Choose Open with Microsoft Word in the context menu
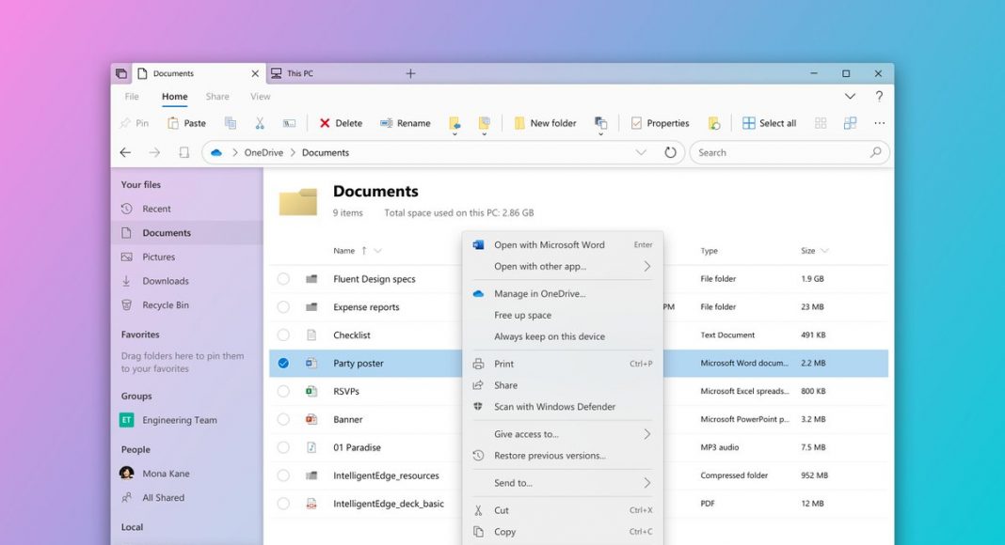The image size is (1005, 545). pos(563,245)
